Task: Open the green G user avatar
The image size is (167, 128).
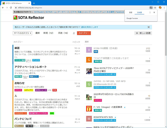Action: click(x=89, y=84)
